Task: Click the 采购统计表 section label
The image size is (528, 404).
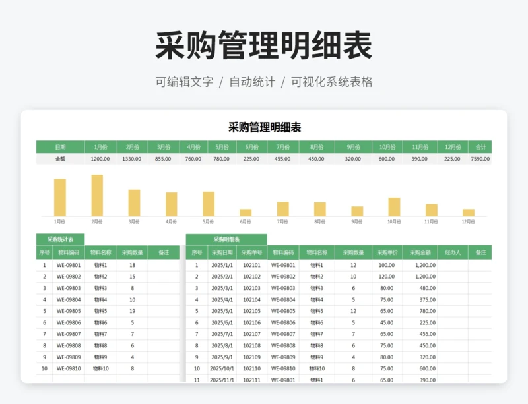Action: point(60,239)
